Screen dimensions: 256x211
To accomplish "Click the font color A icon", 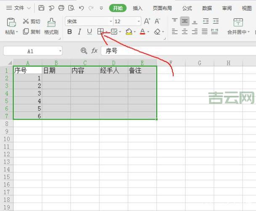I will (142, 31).
